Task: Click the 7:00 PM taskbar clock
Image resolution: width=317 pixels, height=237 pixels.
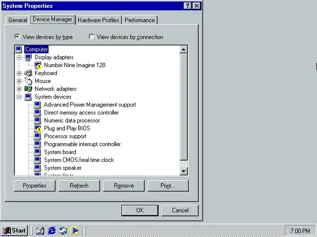Action: (x=300, y=231)
